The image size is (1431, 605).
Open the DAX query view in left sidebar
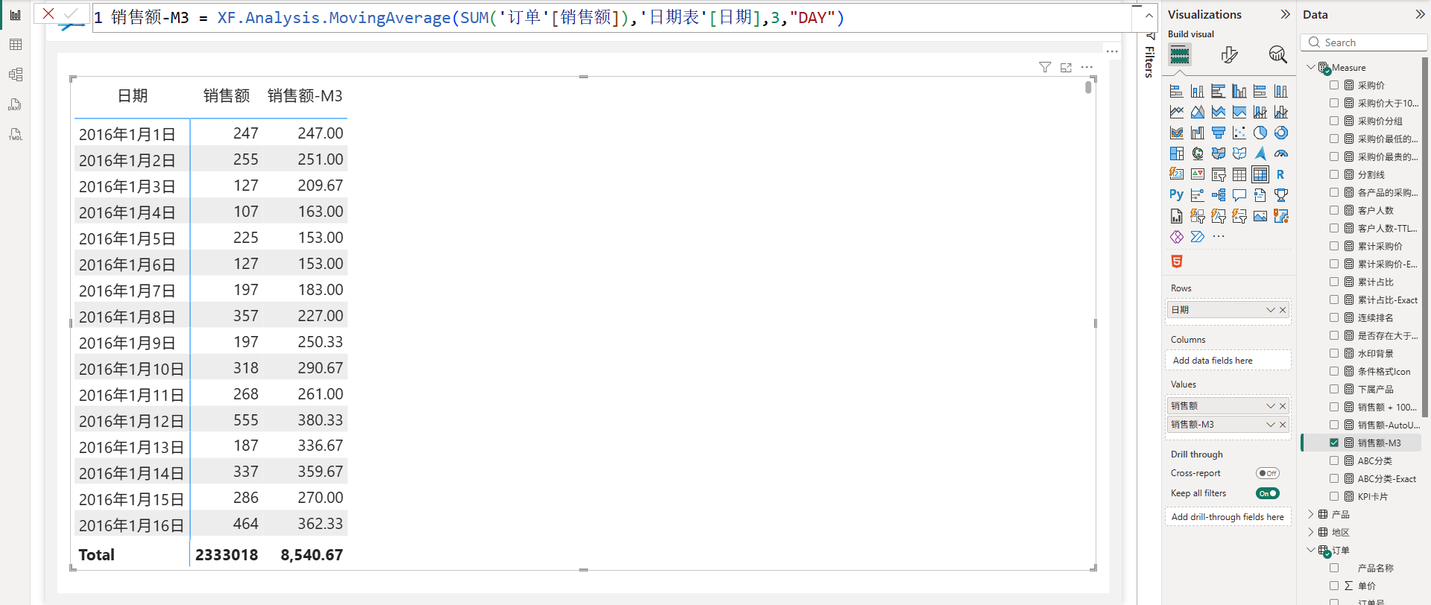pos(15,104)
